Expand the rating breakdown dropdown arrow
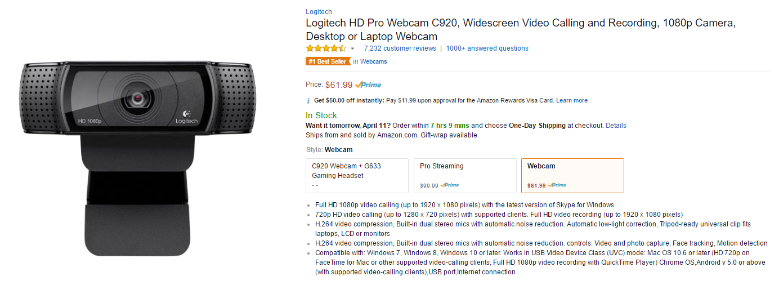The width and height of the screenshot is (770, 285). pos(352,49)
